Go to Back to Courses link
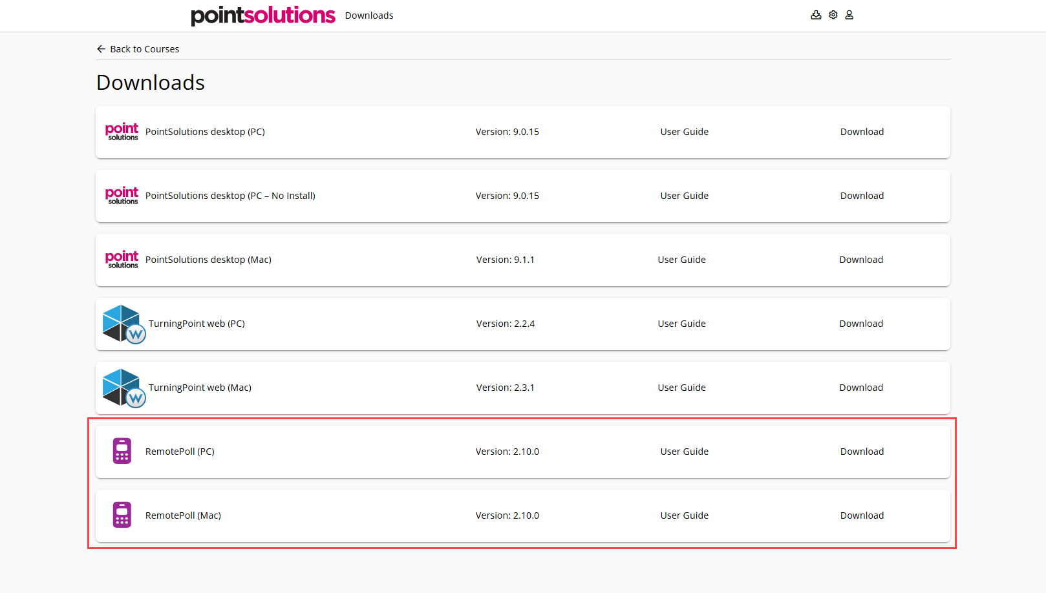Viewport: 1046px width, 593px height. click(x=145, y=49)
